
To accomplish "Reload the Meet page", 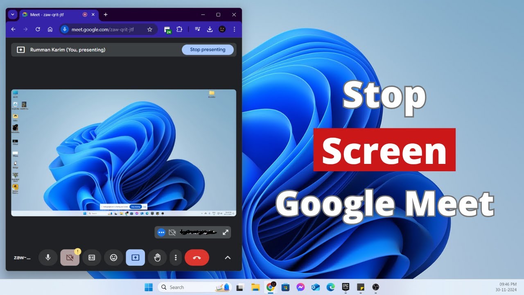I will coord(38,29).
